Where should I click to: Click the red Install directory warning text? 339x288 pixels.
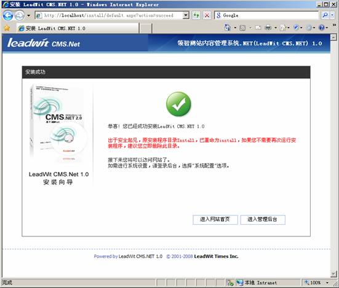202,143
